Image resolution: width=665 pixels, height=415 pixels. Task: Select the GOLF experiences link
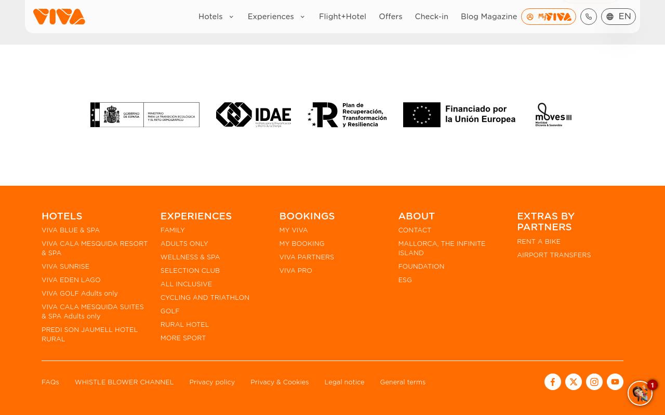[170, 311]
